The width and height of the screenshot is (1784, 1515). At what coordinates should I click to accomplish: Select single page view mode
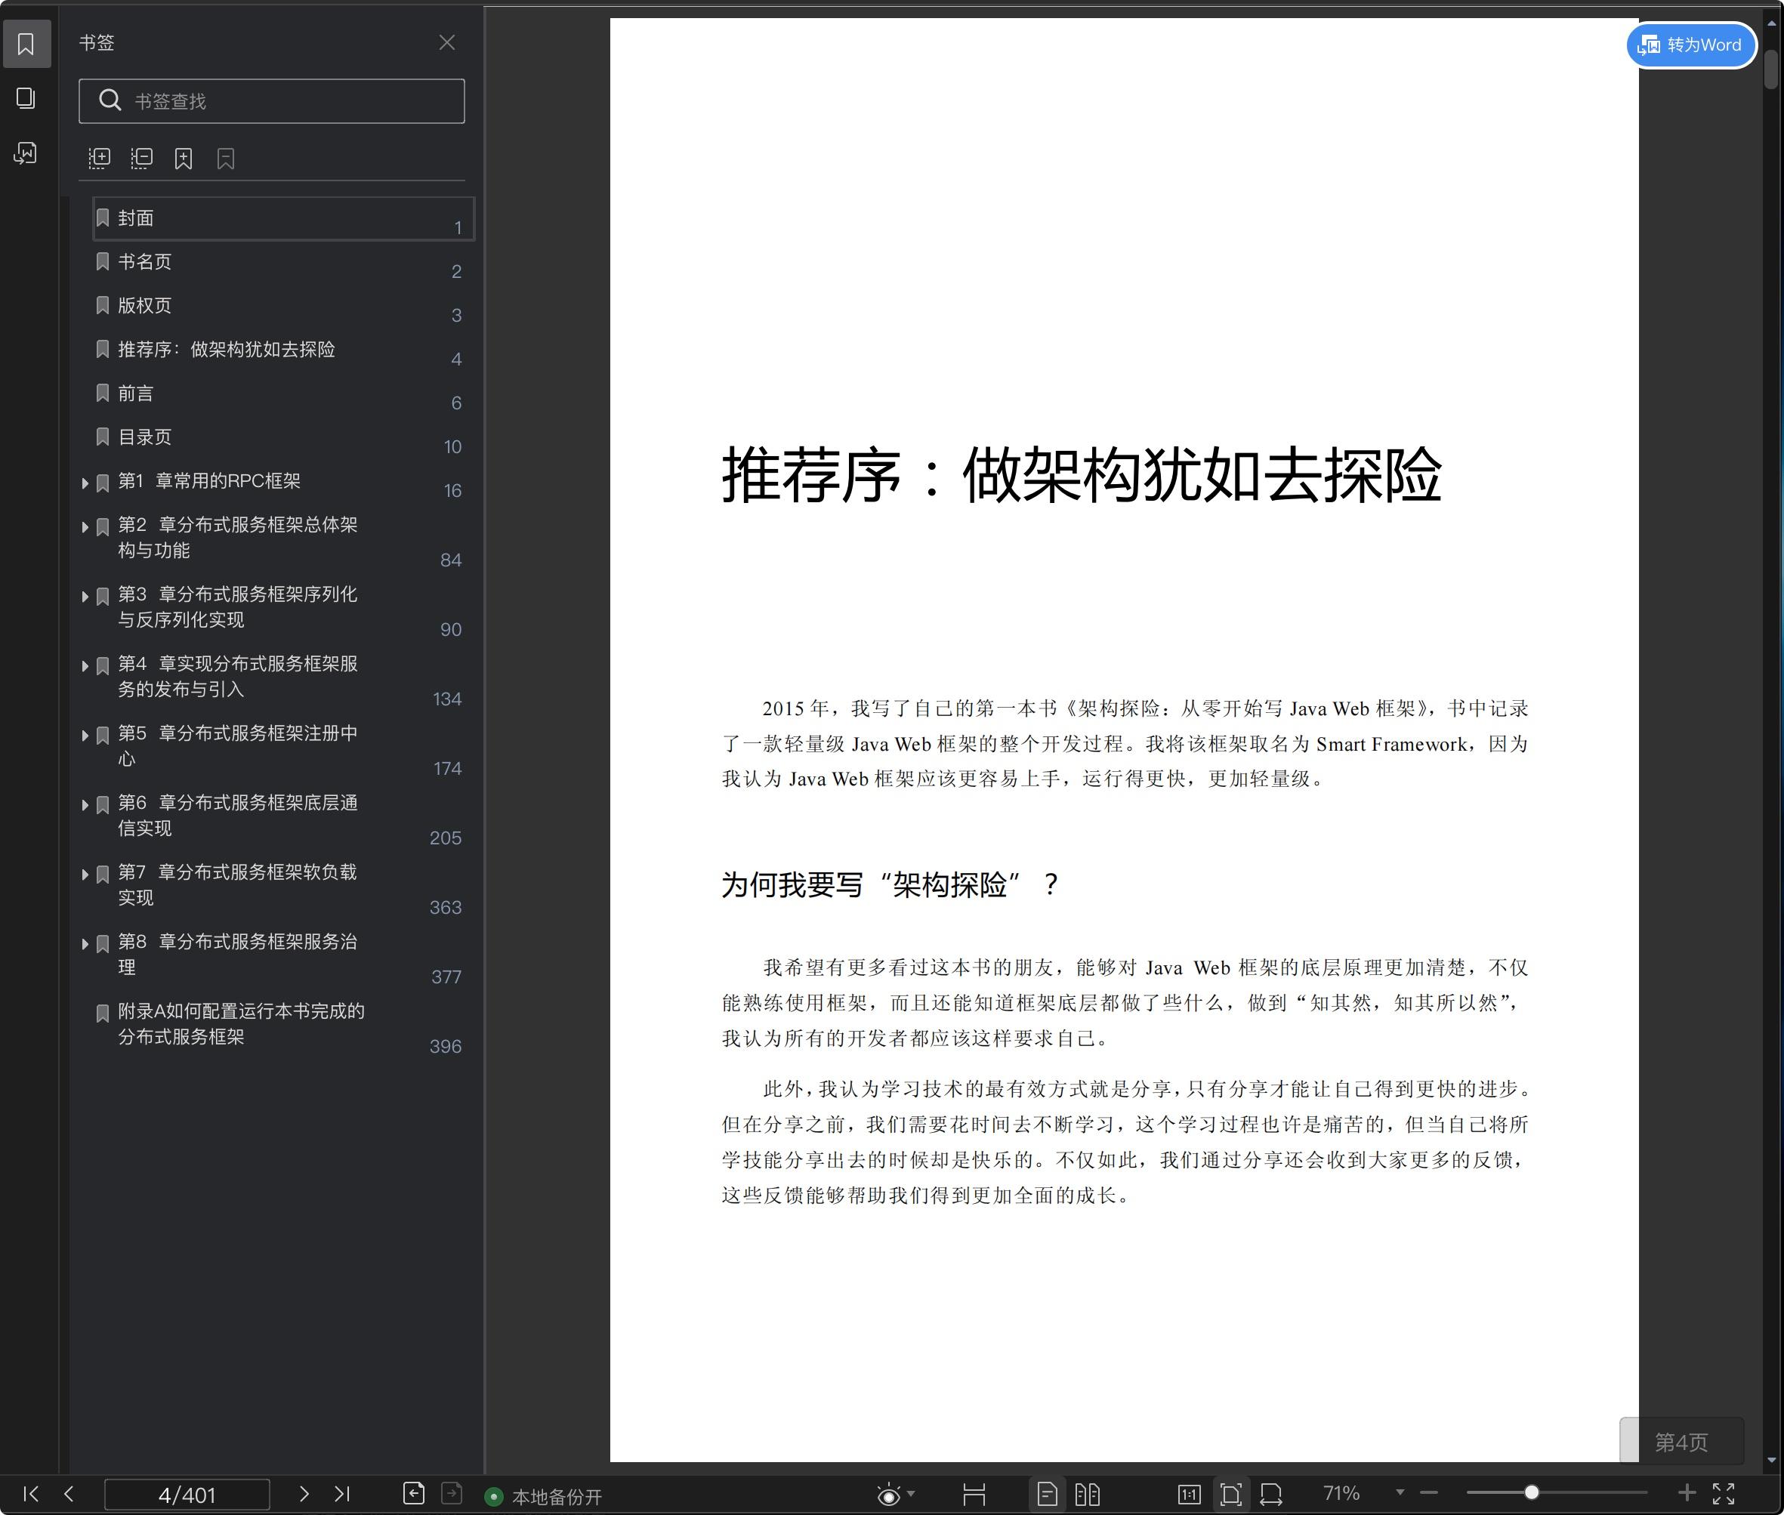pos(1047,1495)
